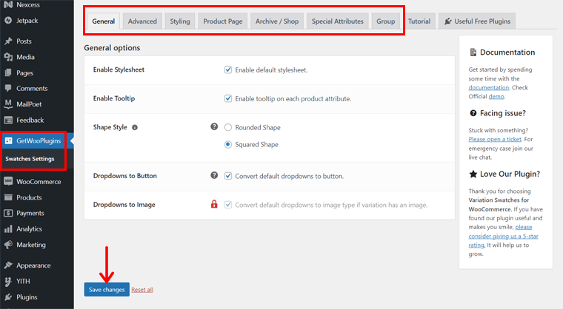The image size is (563, 309).
Task: Click the Please open a ticket link
Action: (x=495, y=139)
